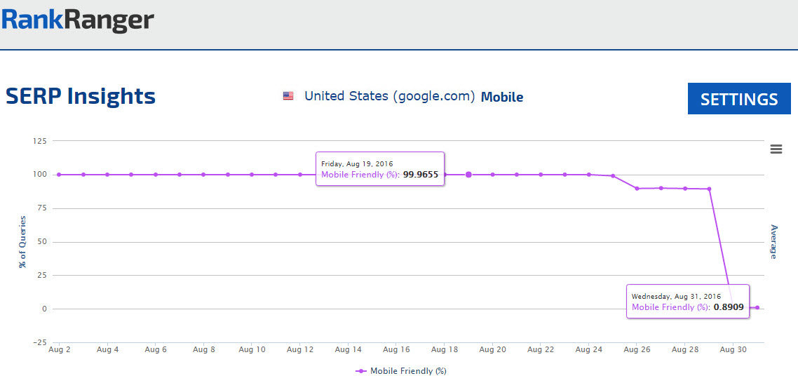This screenshot has width=798, height=383.
Task: Click the RankRanger logo
Action: point(78,20)
